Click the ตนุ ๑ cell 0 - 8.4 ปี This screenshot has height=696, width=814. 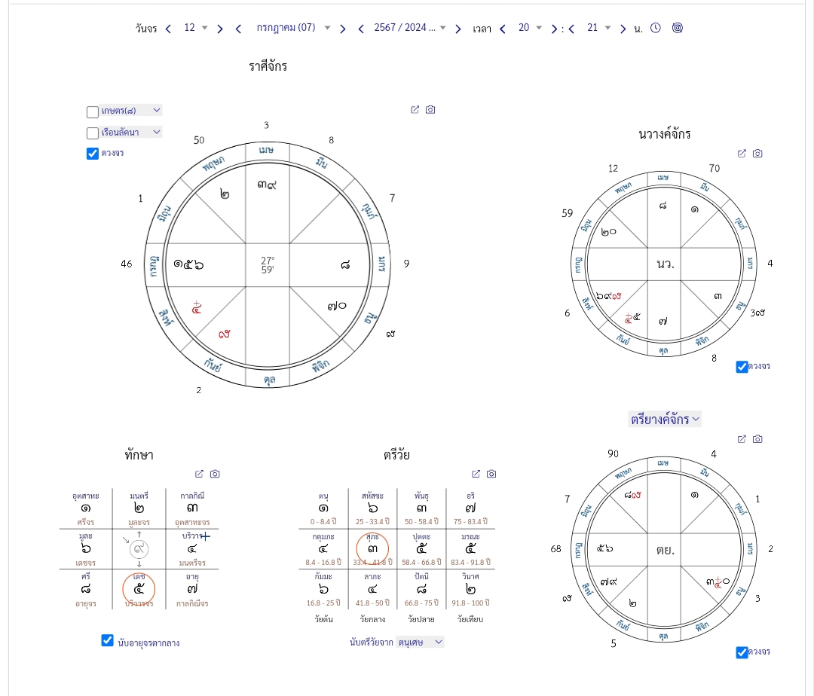[323, 508]
